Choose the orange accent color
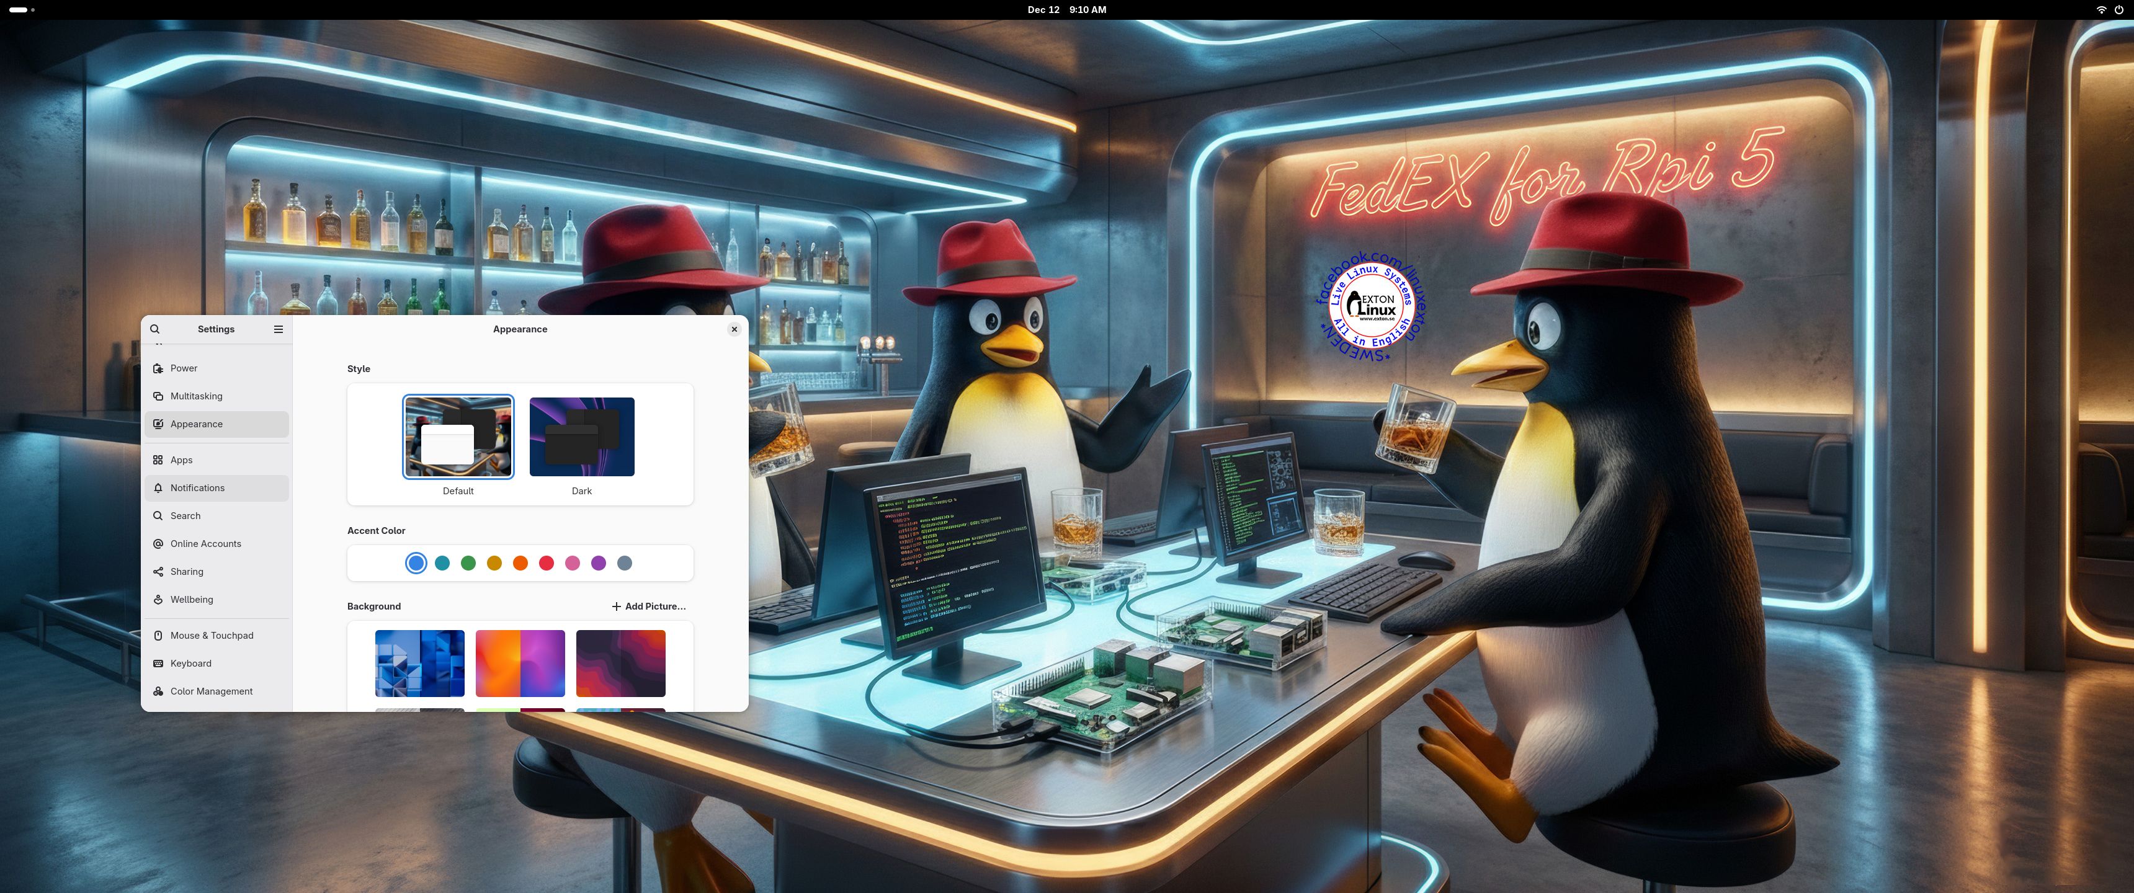 [520, 563]
